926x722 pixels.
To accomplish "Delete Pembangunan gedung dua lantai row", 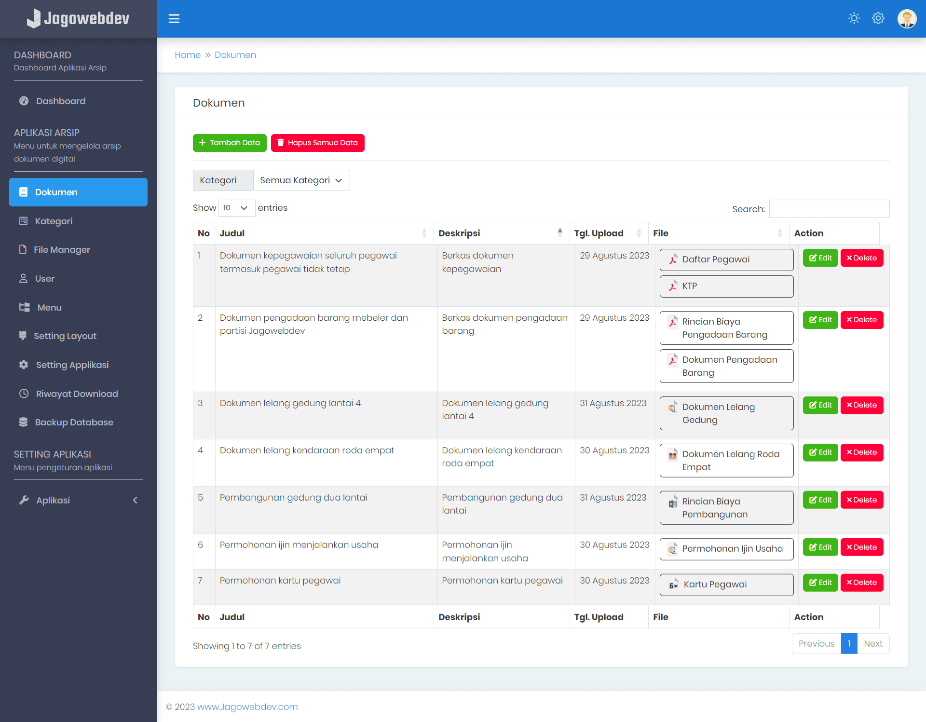I will (862, 500).
